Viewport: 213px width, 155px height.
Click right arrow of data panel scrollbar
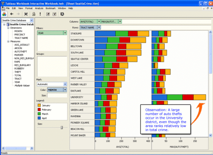[x=32, y=148]
